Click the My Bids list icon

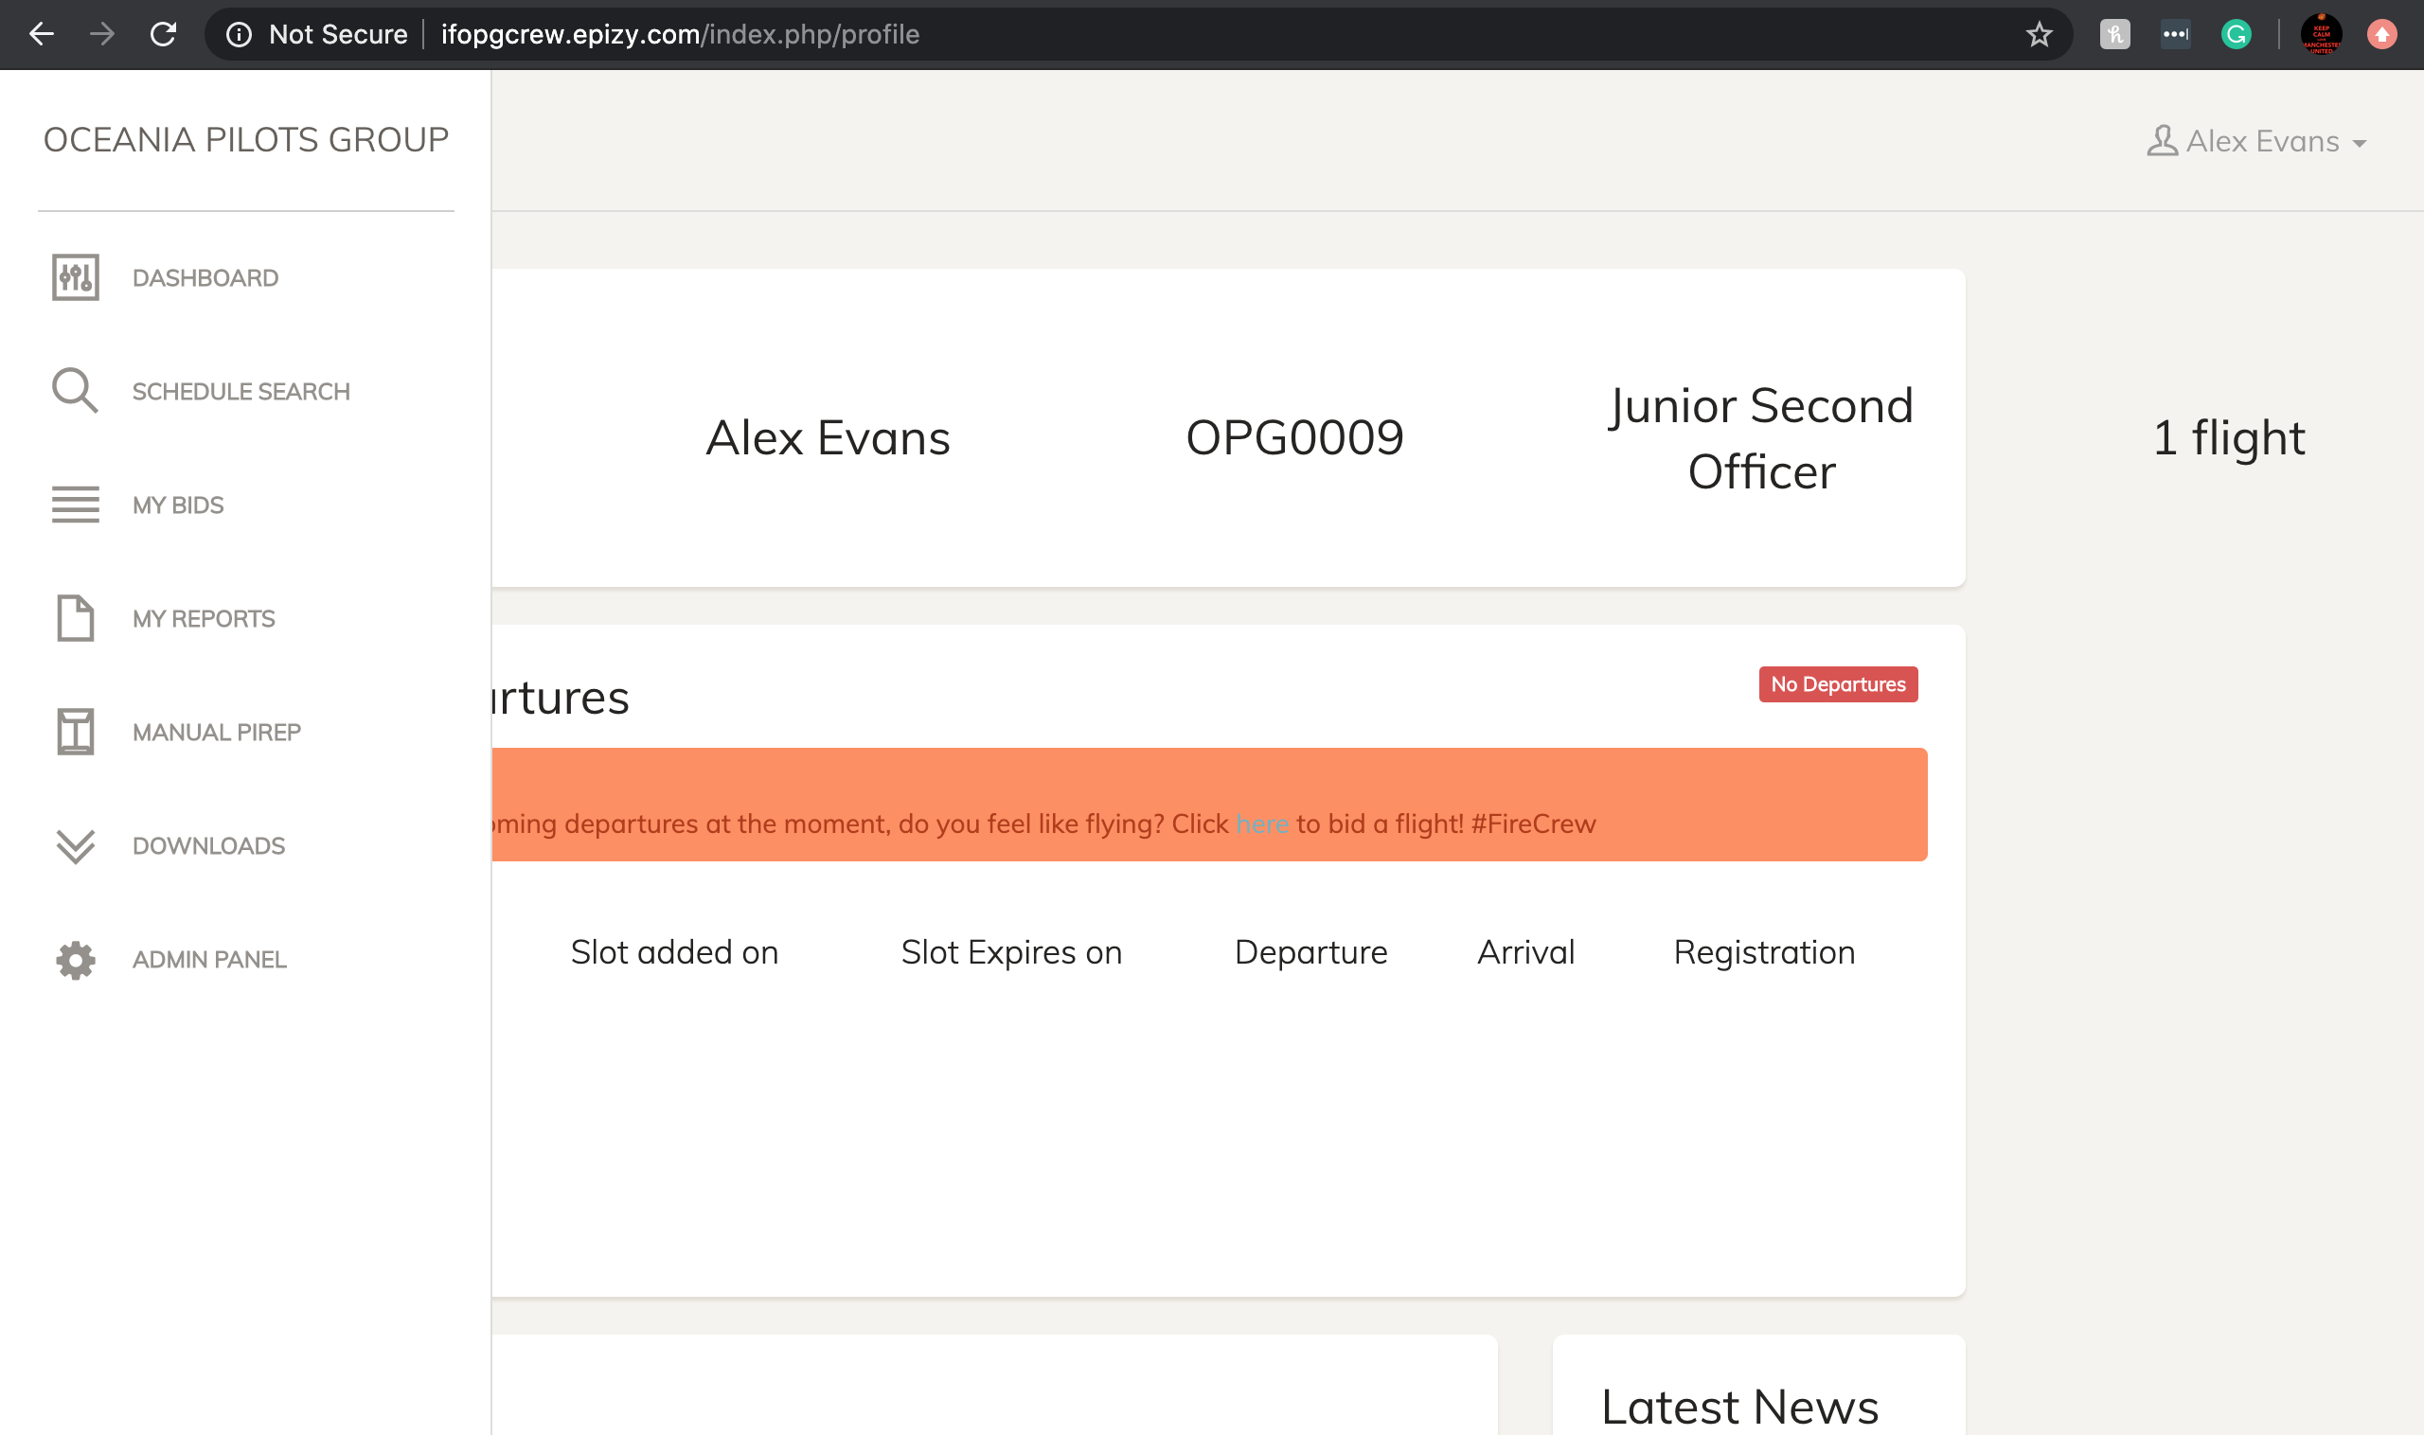76,505
